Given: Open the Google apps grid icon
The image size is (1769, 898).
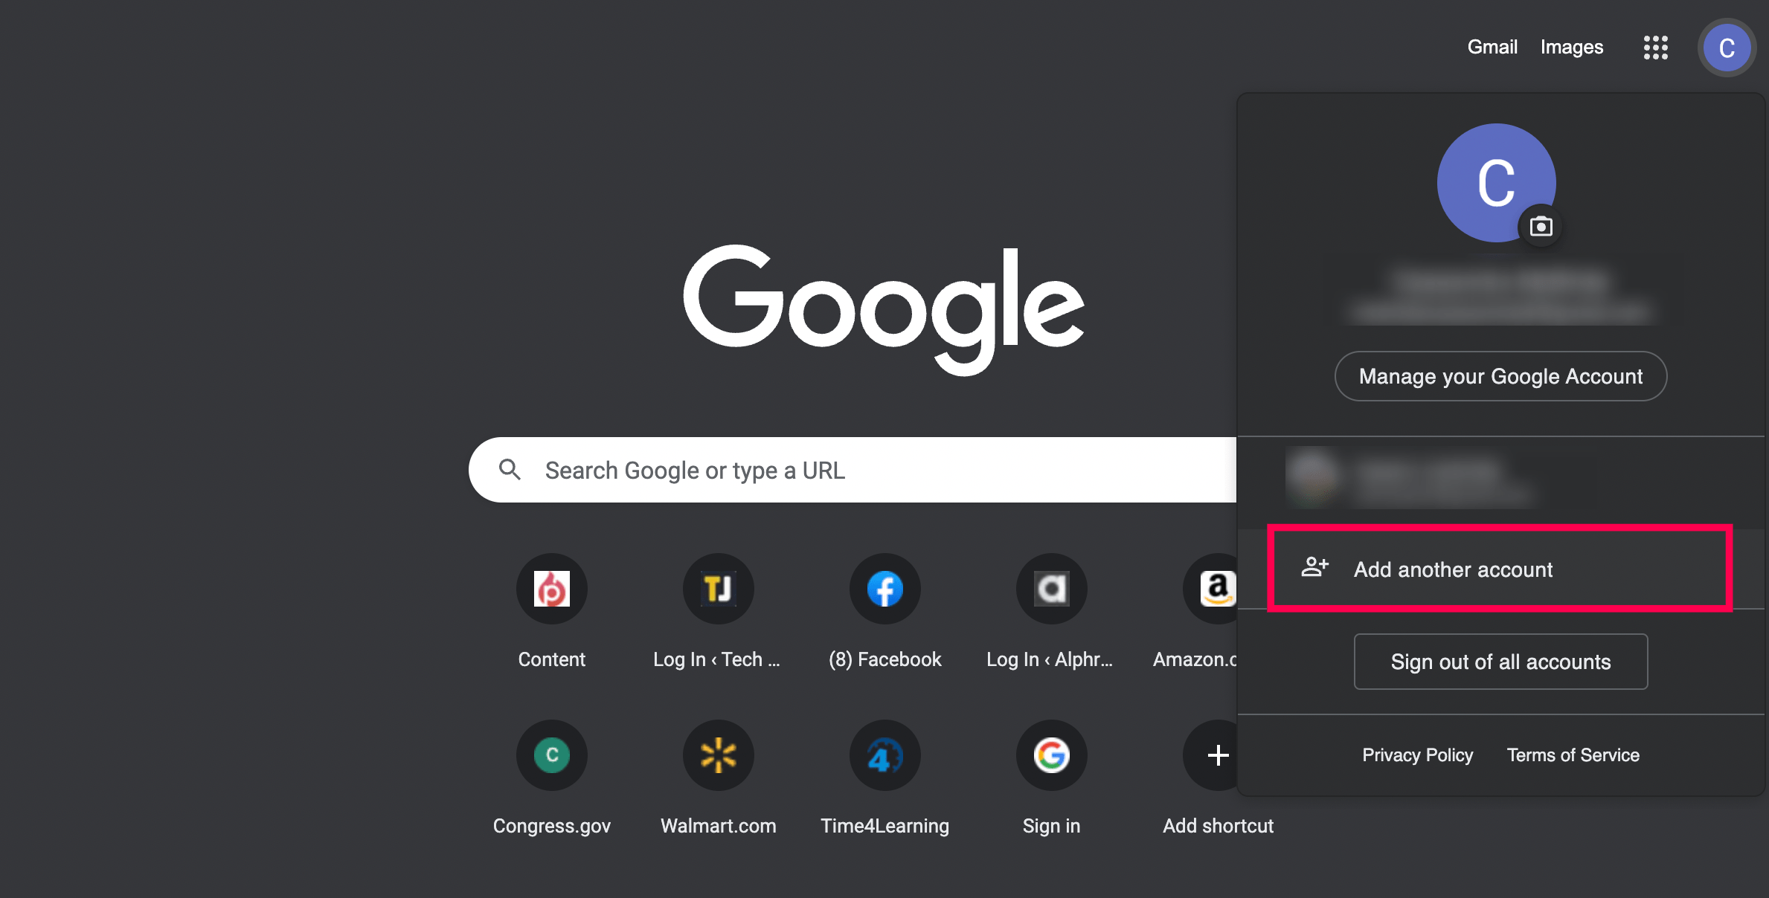Looking at the screenshot, I should (x=1655, y=48).
